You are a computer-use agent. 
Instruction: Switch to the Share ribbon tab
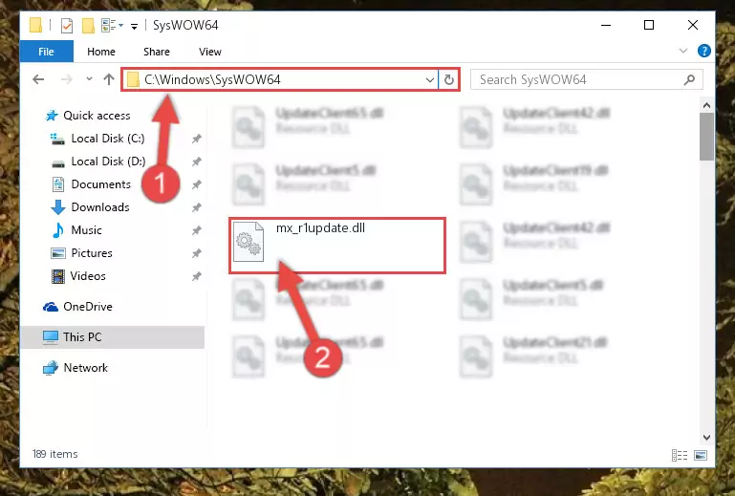157,52
